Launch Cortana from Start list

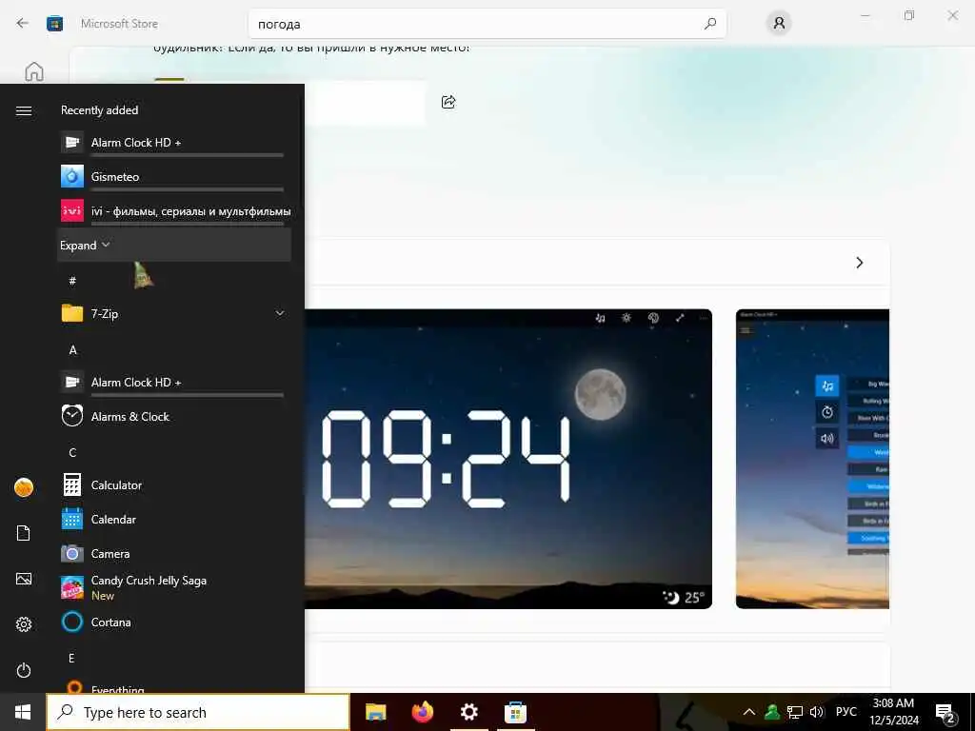point(174,622)
